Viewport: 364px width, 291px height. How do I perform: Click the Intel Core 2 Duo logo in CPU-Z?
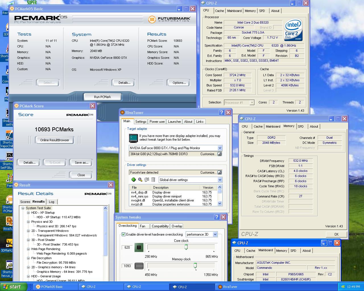pyautogui.click(x=293, y=30)
